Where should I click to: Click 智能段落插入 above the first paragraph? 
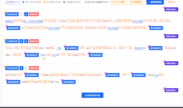171,9
